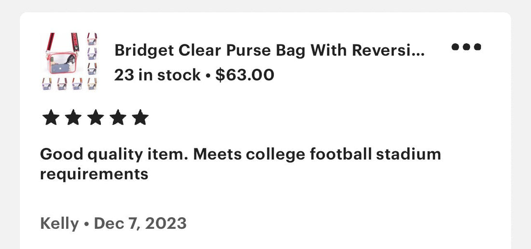Click the red strap on main bag image
The height and width of the screenshot is (249, 531).
[51, 42]
